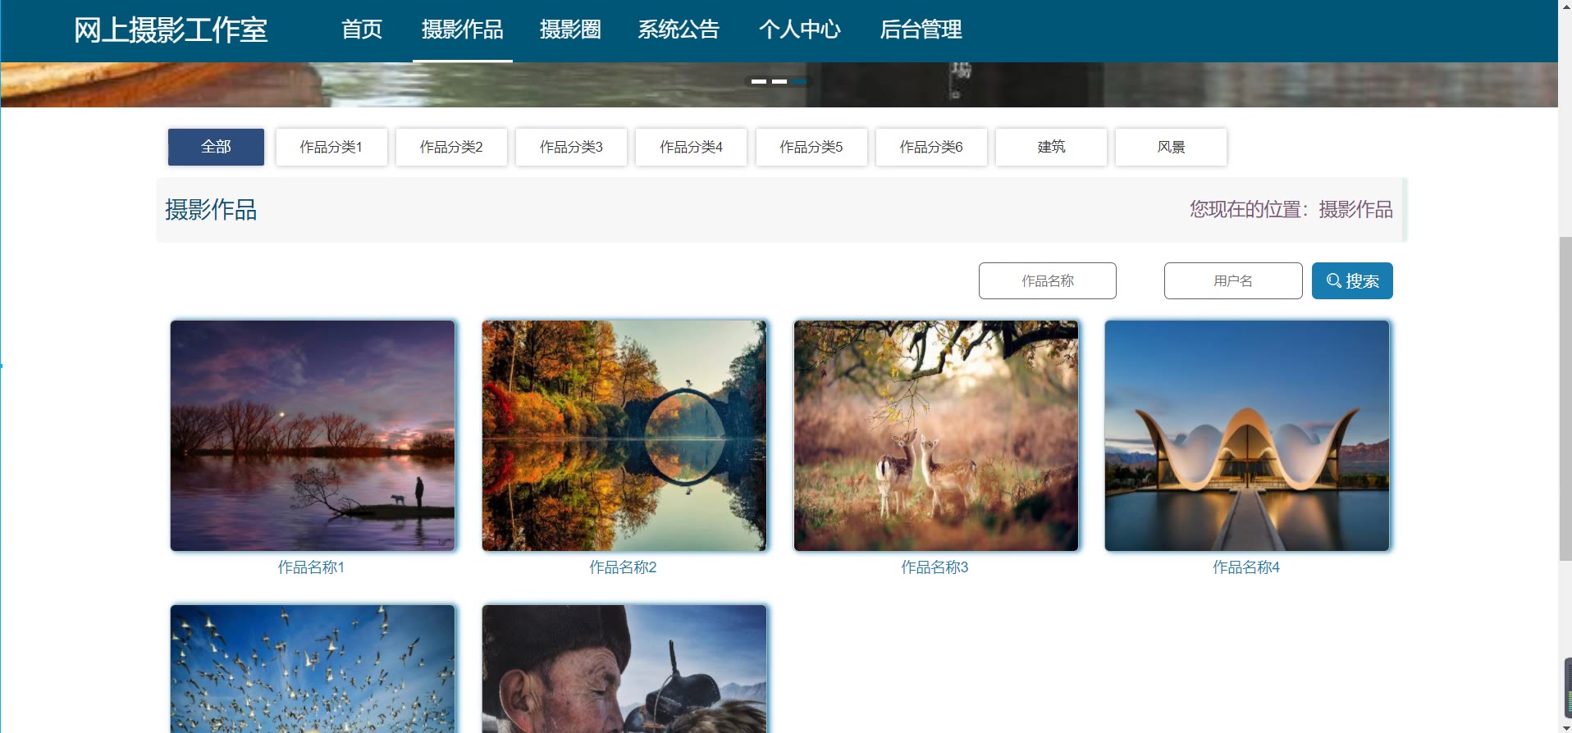Go to the 摄影圈 menu item
The width and height of the screenshot is (1572, 733).
tap(570, 30)
